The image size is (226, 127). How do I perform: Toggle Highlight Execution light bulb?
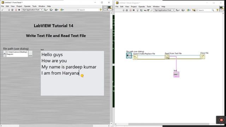coord(137,10)
